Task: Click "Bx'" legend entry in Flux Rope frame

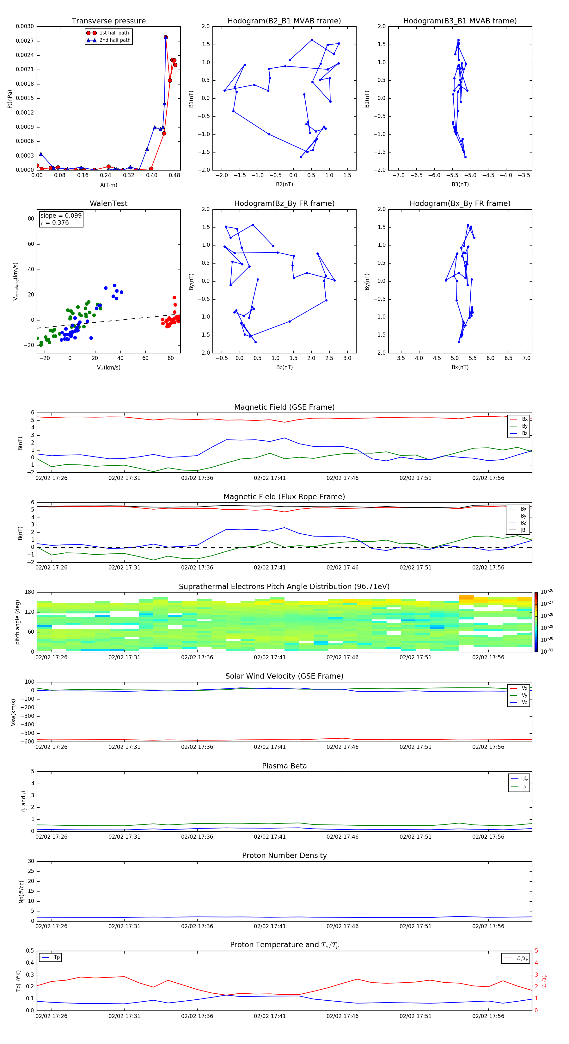Action: [x=518, y=509]
